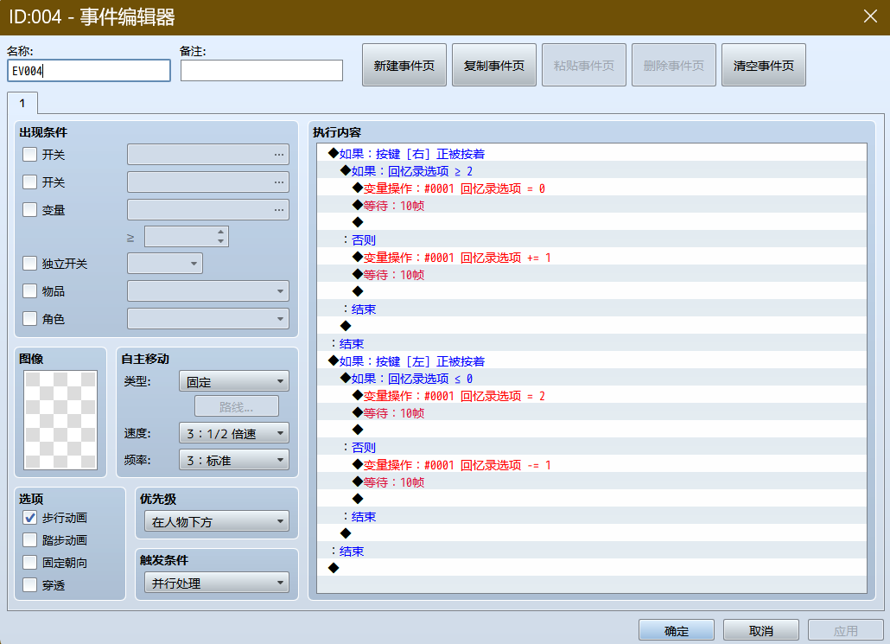890x644 pixels.
Task: Click the 新建事件页 button
Action: point(404,66)
